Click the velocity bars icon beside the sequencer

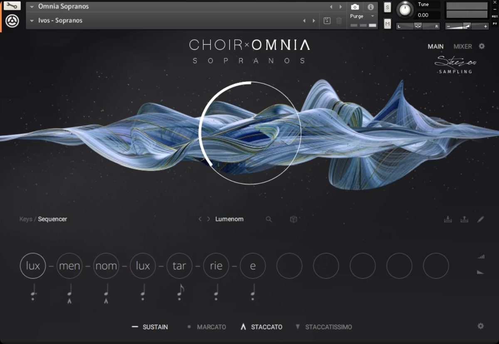(x=481, y=257)
